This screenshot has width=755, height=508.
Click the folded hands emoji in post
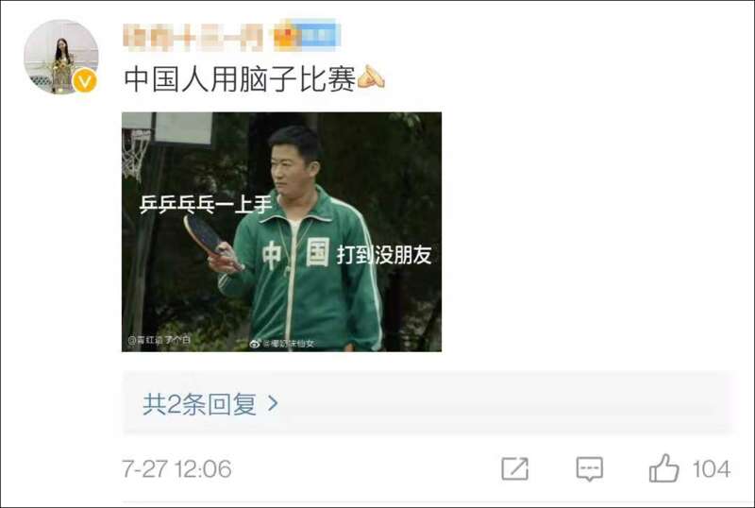[x=371, y=77]
